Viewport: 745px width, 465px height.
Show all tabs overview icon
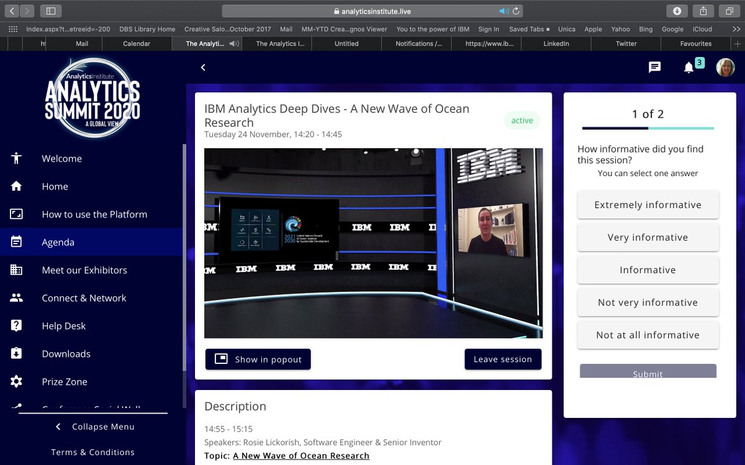pyautogui.click(x=728, y=11)
